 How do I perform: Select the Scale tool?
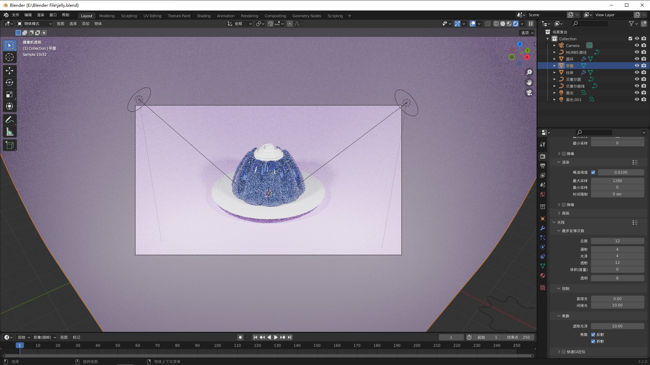[9, 94]
